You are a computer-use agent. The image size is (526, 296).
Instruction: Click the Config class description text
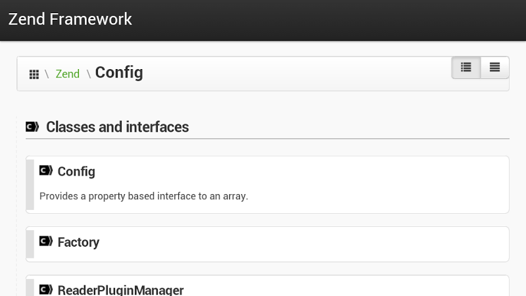tap(143, 196)
